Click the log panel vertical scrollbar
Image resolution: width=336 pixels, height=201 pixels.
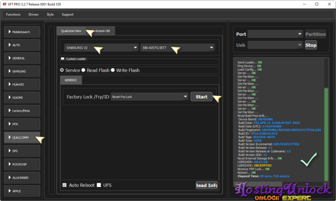326,134
